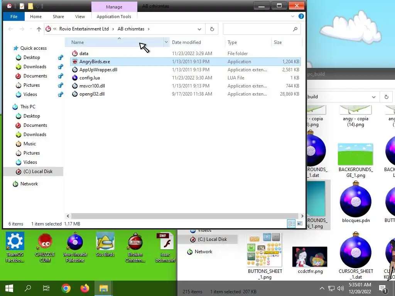Select the AngryBirds.exe application icon

point(75,61)
